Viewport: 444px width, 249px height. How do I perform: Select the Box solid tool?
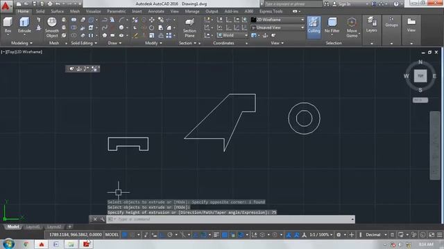[x=8, y=22]
